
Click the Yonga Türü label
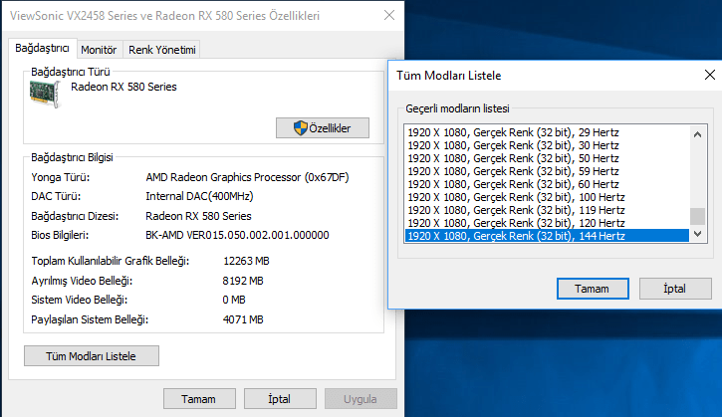tap(61, 178)
